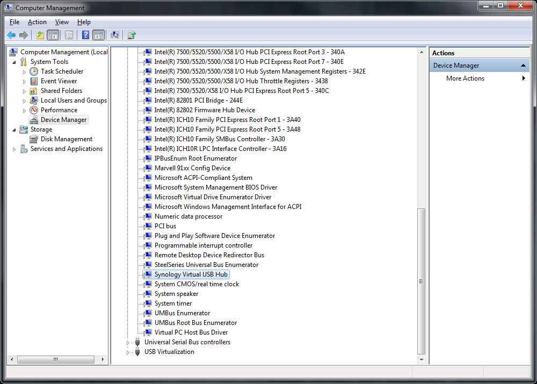Click the device list scrollbar up arrow
The image size is (537, 384).
(422, 52)
